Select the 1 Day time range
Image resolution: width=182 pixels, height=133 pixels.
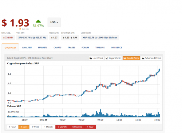point(24,127)
